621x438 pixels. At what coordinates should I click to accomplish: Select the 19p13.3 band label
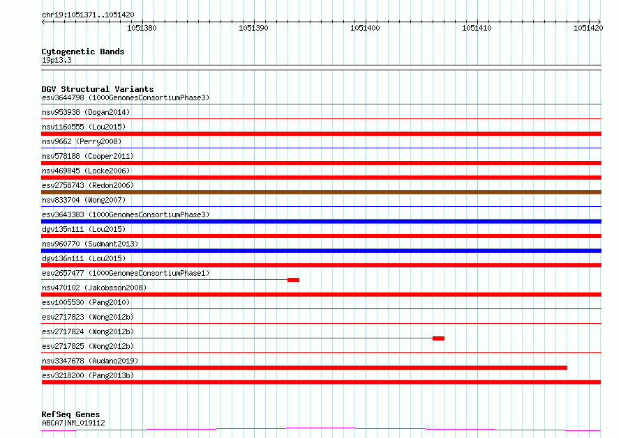tap(57, 60)
